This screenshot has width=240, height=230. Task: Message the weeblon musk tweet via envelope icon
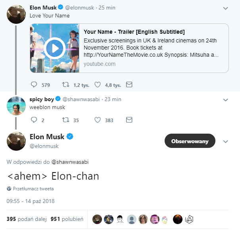click(129, 120)
